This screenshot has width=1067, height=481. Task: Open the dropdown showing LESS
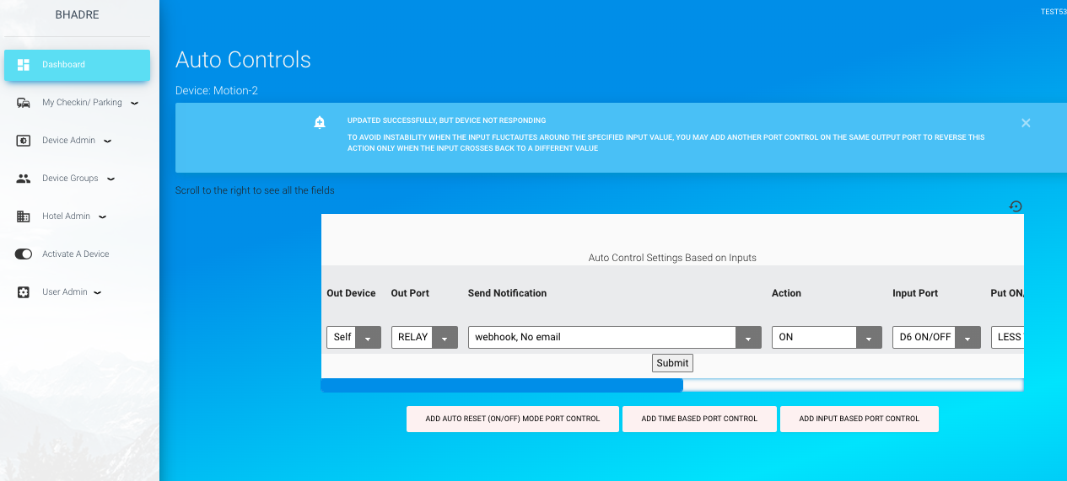click(1008, 337)
